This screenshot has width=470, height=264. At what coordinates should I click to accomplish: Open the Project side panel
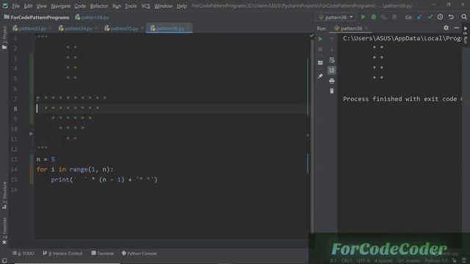click(x=4, y=37)
